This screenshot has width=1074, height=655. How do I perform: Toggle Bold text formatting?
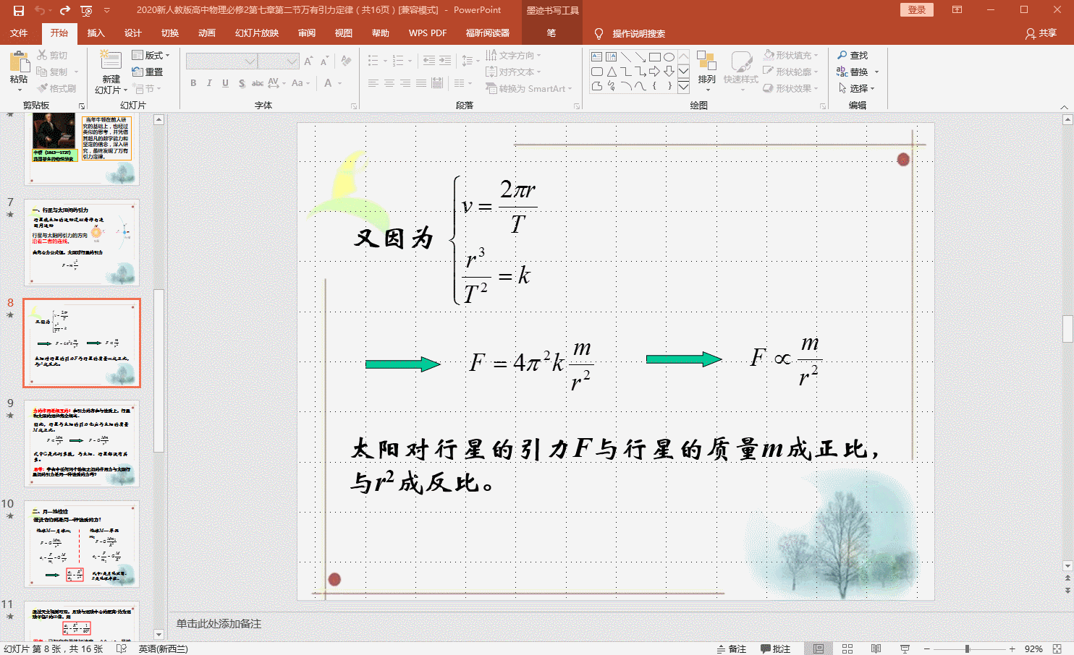(193, 83)
